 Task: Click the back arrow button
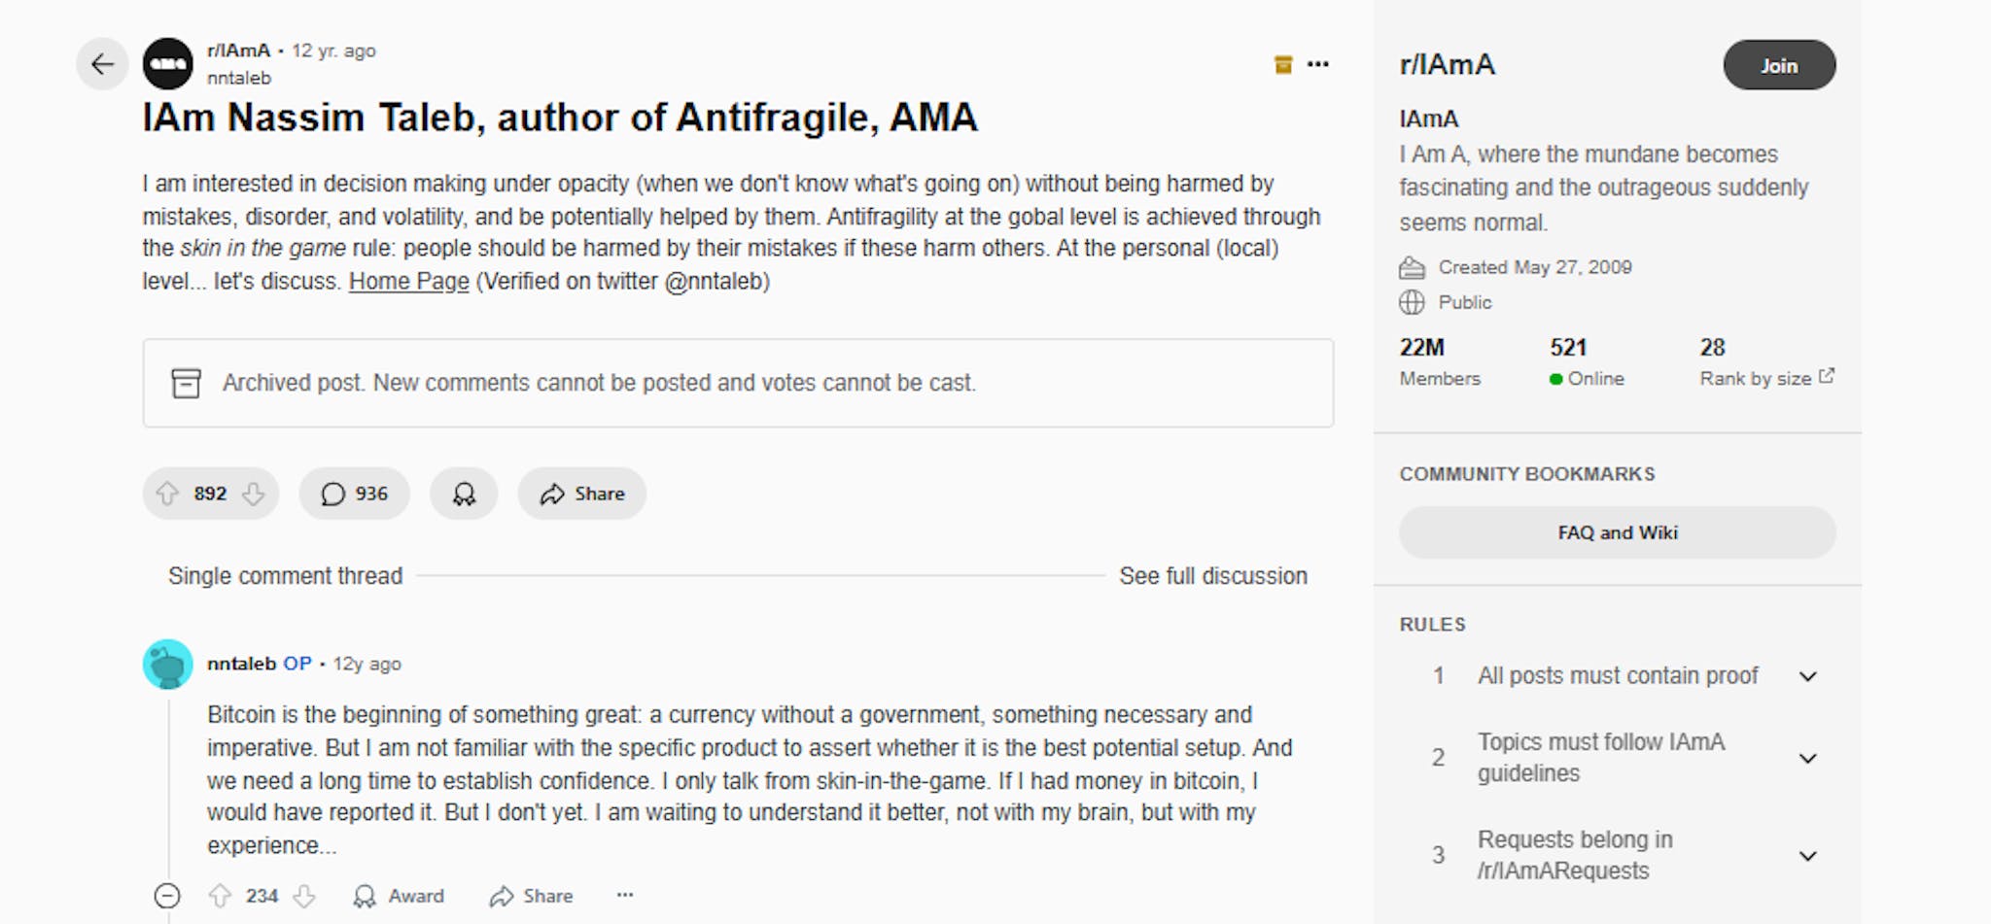pos(102,64)
